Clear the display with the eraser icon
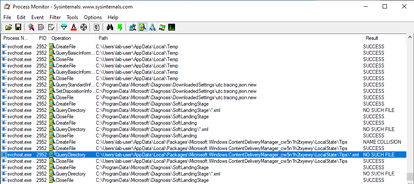 [51, 27]
